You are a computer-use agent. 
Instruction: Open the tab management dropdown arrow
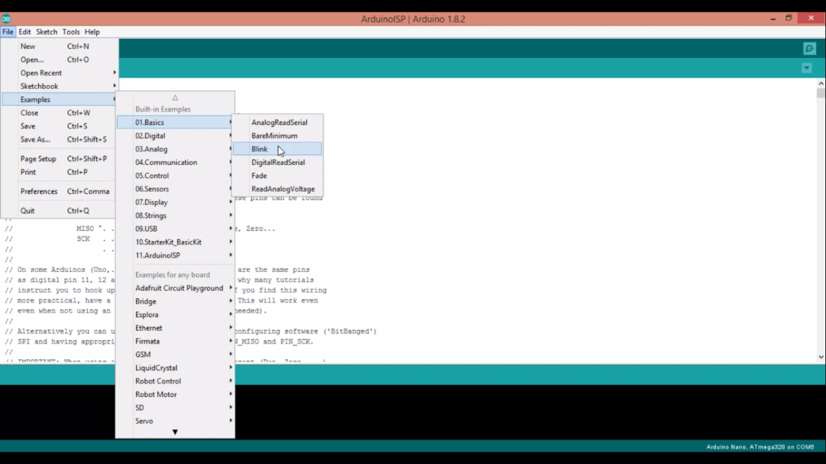(807, 68)
